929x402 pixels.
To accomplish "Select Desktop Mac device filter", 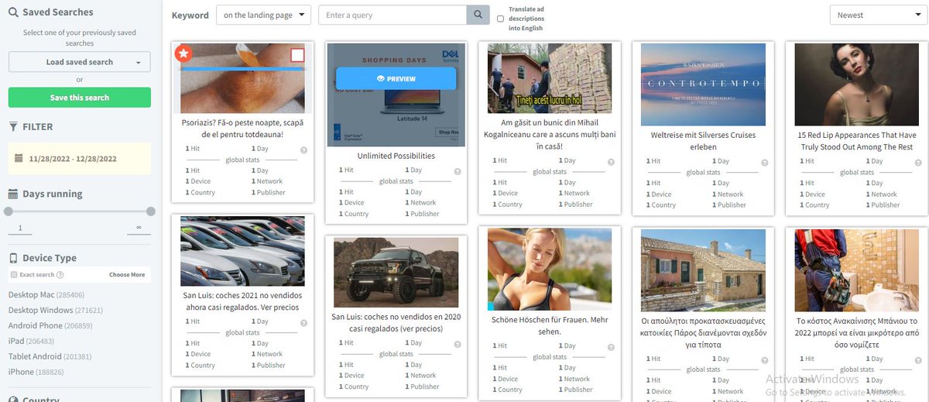I will click(46, 295).
